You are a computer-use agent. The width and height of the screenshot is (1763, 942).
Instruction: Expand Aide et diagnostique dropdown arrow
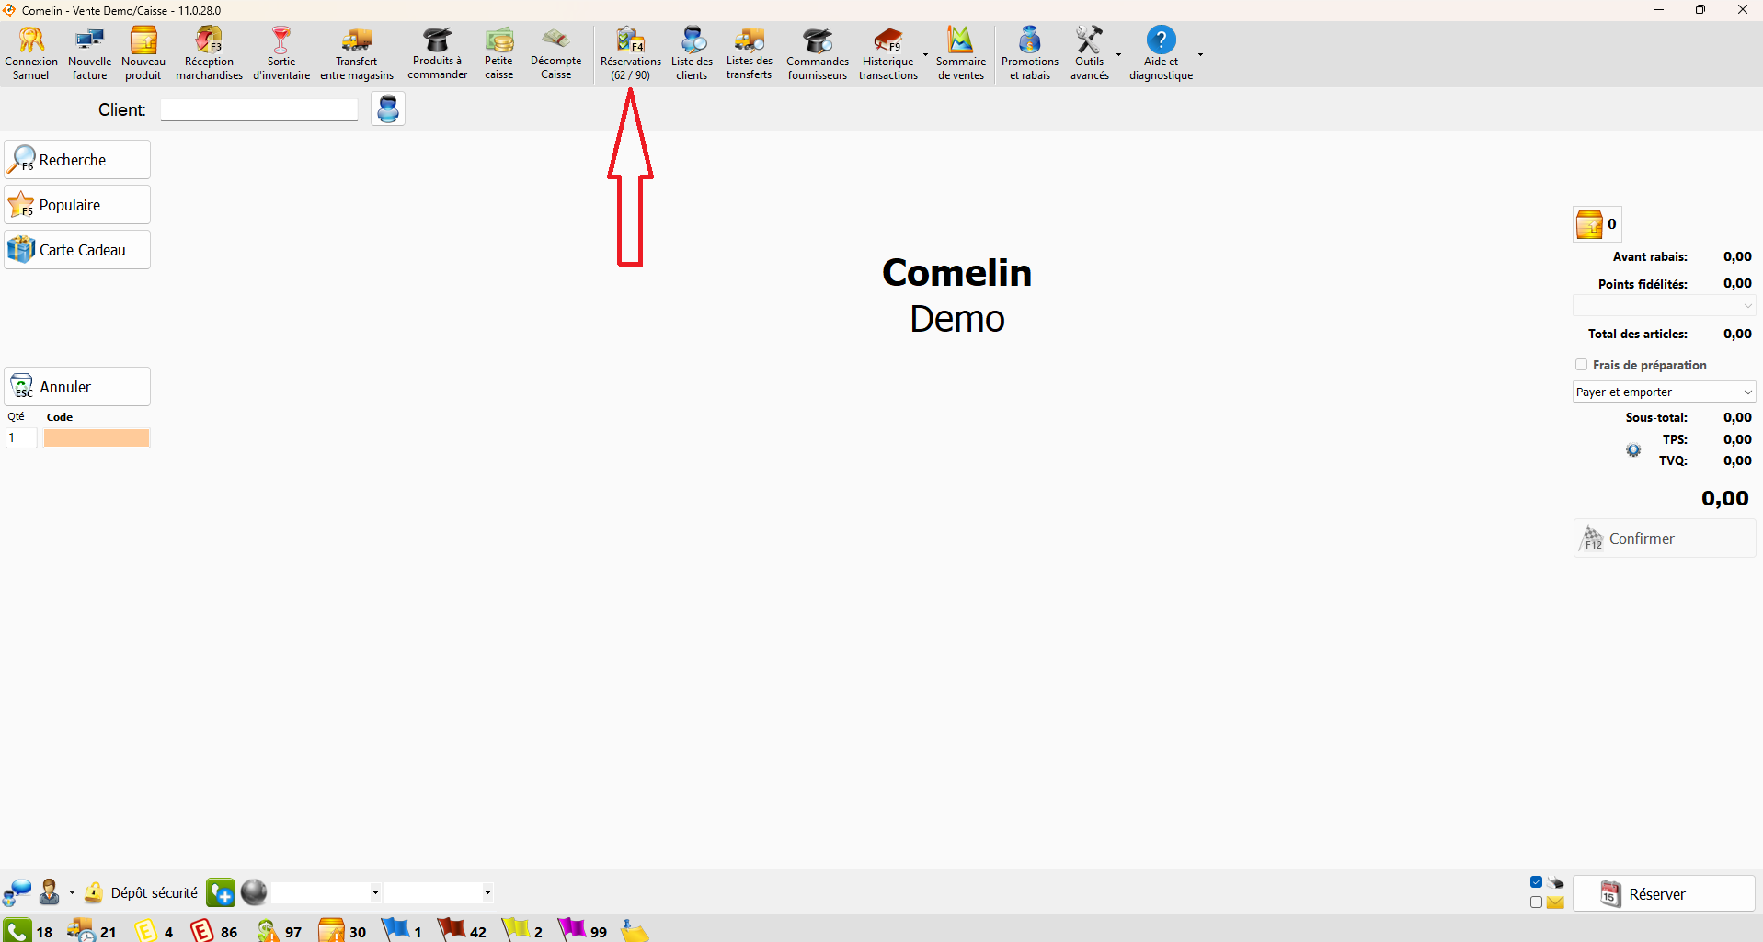coord(1200,54)
